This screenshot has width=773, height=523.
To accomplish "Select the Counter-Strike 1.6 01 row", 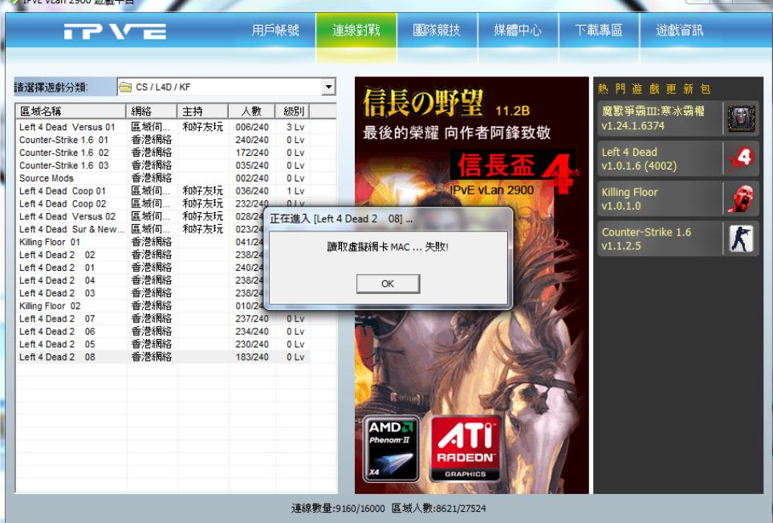I will pyautogui.click(x=163, y=140).
